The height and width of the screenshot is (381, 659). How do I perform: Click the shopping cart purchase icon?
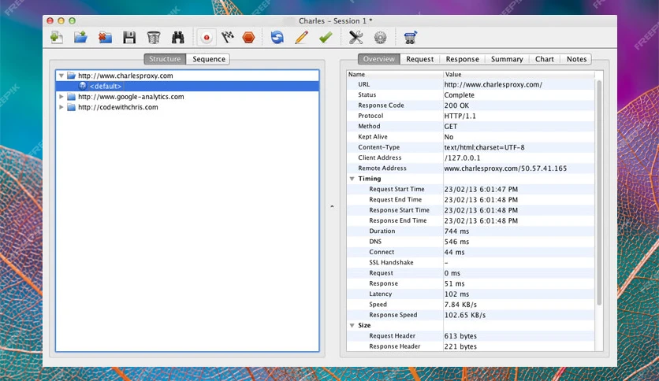[x=410, y=37]
